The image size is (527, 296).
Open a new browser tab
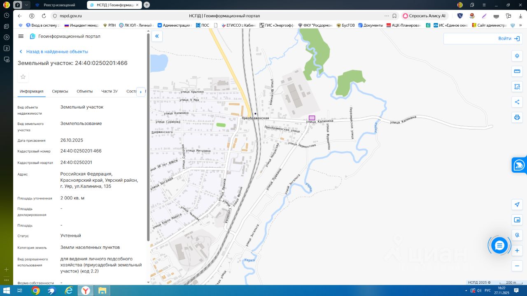pos(147,5)
